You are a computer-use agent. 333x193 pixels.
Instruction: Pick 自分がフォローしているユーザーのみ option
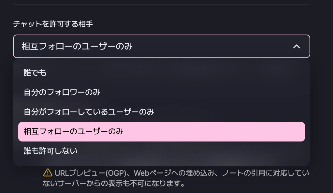pos(89,112)
